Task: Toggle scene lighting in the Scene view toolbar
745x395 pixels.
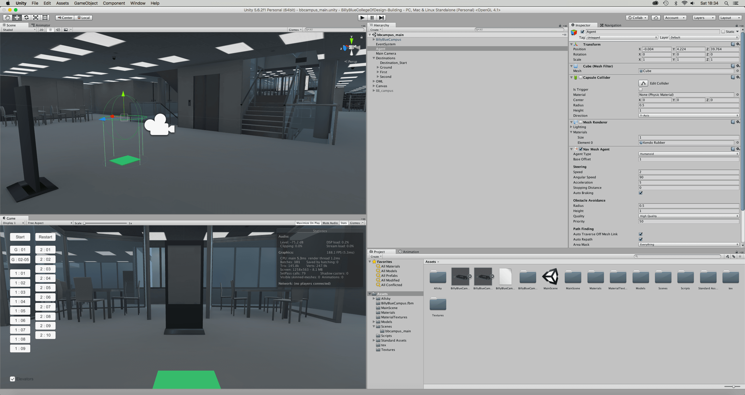Action: (50, 29)
